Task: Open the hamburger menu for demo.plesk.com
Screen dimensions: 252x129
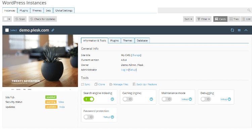Action: (x=239, y=30)
